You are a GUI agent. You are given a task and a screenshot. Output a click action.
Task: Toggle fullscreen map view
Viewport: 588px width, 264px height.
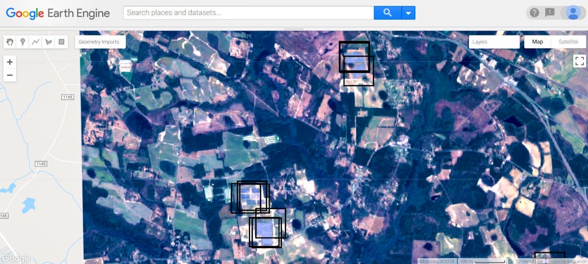579,61
